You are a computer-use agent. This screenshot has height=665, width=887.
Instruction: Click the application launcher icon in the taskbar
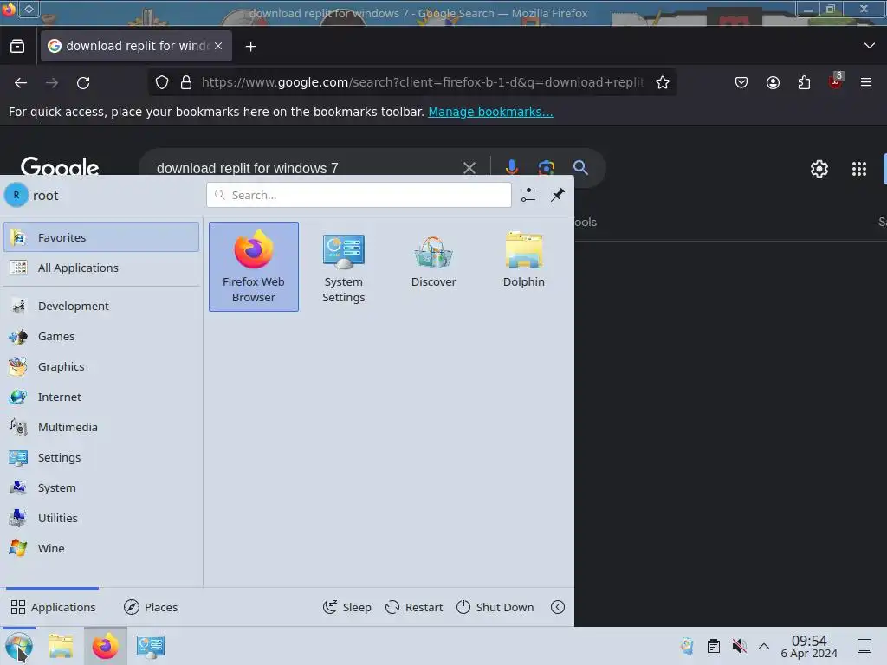point(19,646)
